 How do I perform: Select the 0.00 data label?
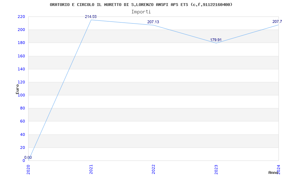coord(28,157)
